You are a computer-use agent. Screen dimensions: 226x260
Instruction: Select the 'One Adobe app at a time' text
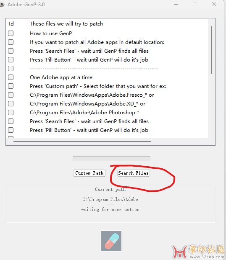61,77
